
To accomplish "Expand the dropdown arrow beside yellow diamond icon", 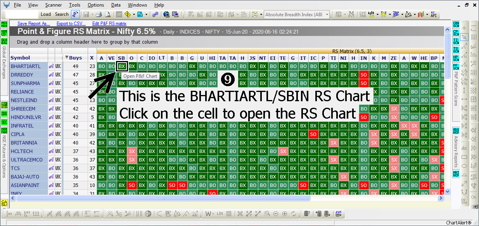I will pos(134,14).
